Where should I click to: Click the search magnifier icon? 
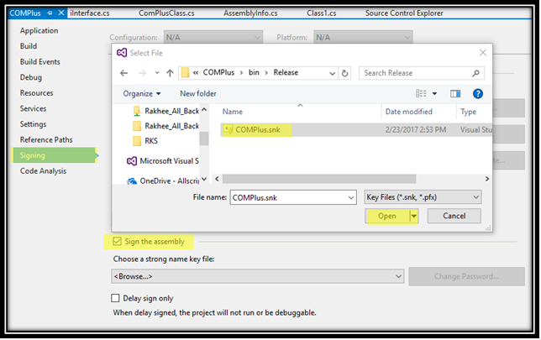[x=475, y=73]
